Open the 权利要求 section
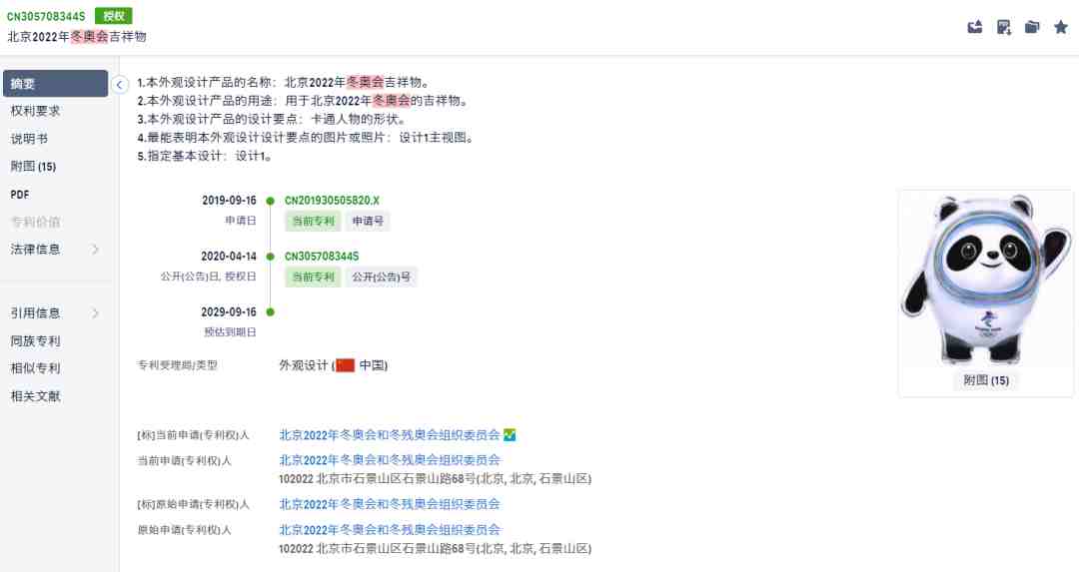 pyautogui.click(x=35, y=111)
